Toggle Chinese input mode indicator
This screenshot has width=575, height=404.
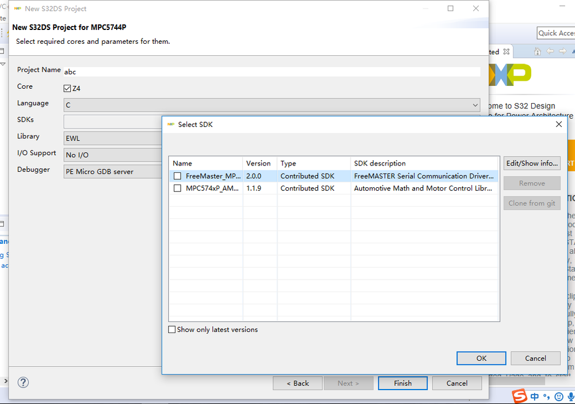click(x=535, y=397)
